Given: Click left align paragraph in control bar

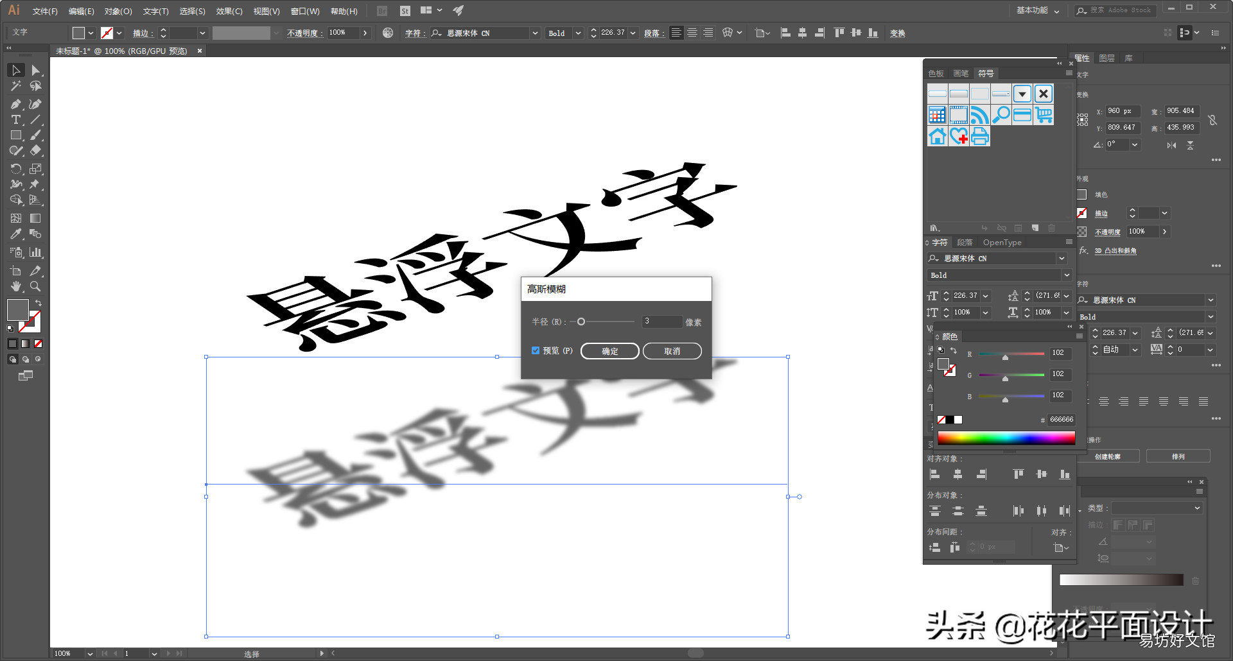Looking at the screenshot, I should [676, 33].
